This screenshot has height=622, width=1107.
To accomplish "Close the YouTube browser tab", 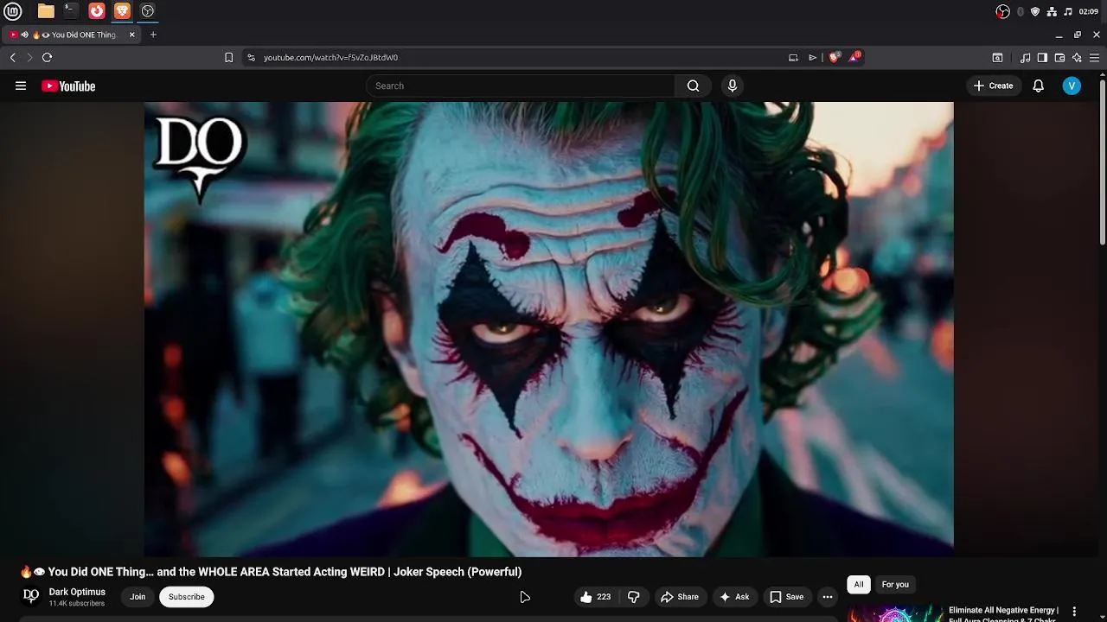I will pos(131,35).
